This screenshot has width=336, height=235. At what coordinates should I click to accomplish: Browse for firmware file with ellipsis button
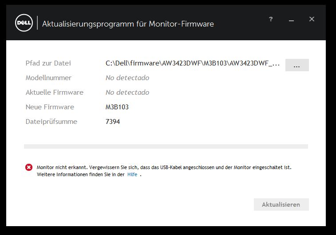297,65
